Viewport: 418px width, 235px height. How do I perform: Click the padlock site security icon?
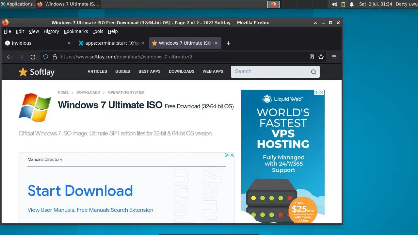pyautogui.click(x=55, y=57)
